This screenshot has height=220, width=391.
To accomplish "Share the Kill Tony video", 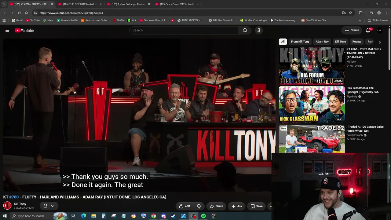I will (216, 206).
